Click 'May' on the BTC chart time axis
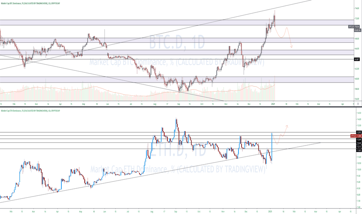Screen dimensions: 362x214 point(84,104)
